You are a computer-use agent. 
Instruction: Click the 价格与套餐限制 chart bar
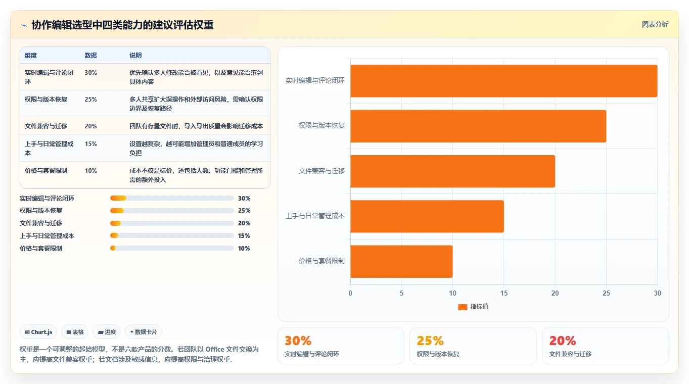pos(401,261)
